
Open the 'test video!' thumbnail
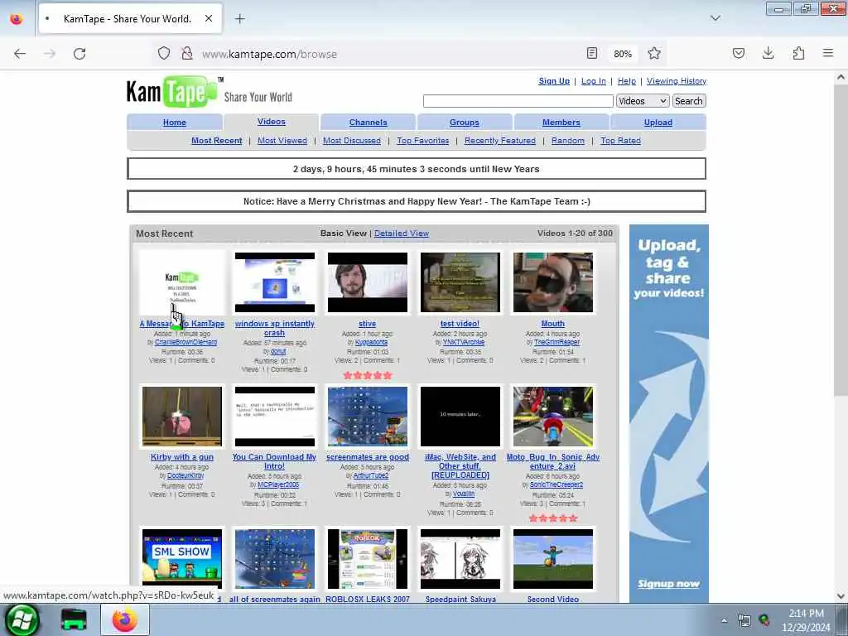coord(460,282)
